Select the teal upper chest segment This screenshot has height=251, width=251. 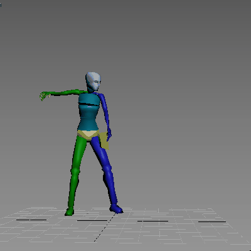(x=89, y=99)
